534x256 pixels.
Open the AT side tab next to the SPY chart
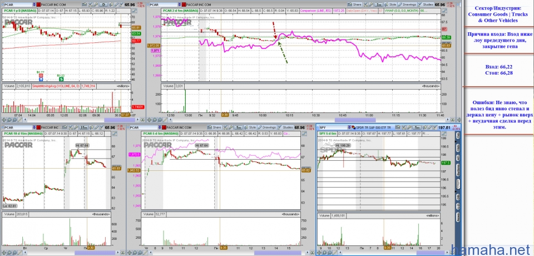coord(458,158)
